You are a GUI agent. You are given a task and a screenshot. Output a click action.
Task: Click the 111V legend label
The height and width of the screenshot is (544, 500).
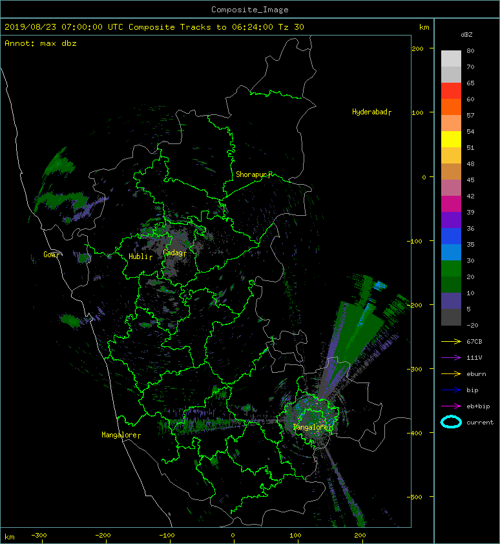(474, 358)
